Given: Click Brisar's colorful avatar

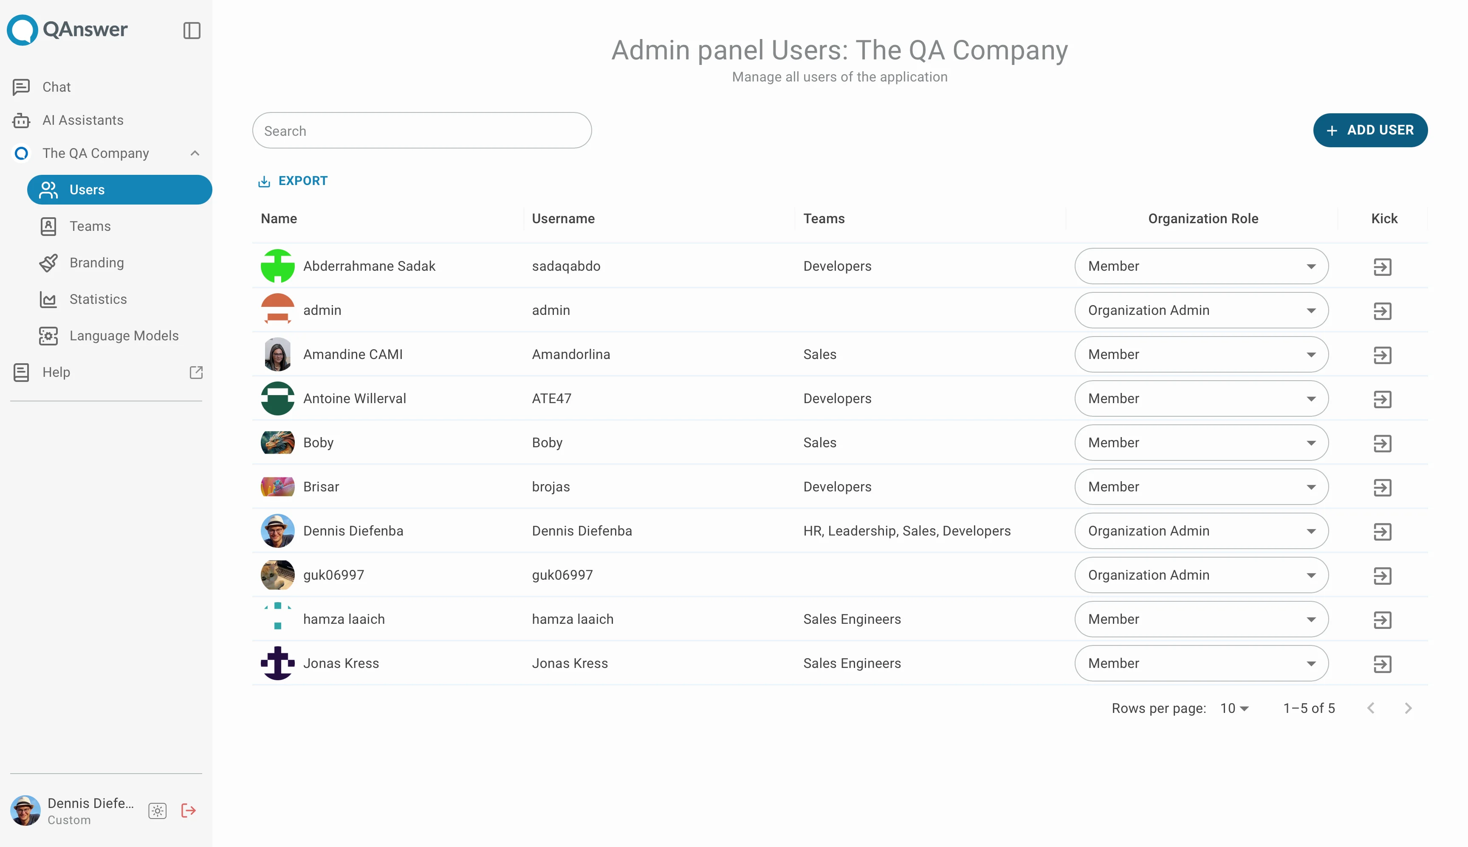Looking at the screenshot, I should click(x=277, y=487).
